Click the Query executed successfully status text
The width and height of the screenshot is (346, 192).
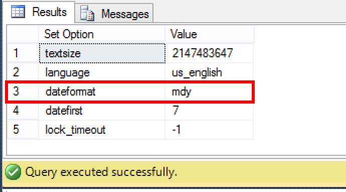point(101,172)
